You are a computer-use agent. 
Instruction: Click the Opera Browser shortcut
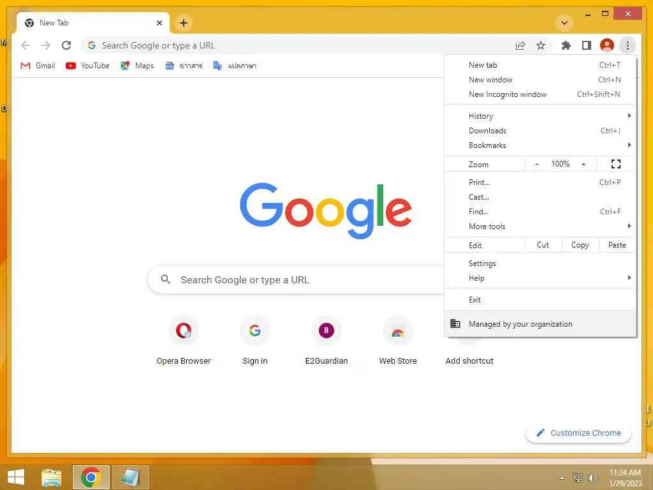(x=184, y=341)
